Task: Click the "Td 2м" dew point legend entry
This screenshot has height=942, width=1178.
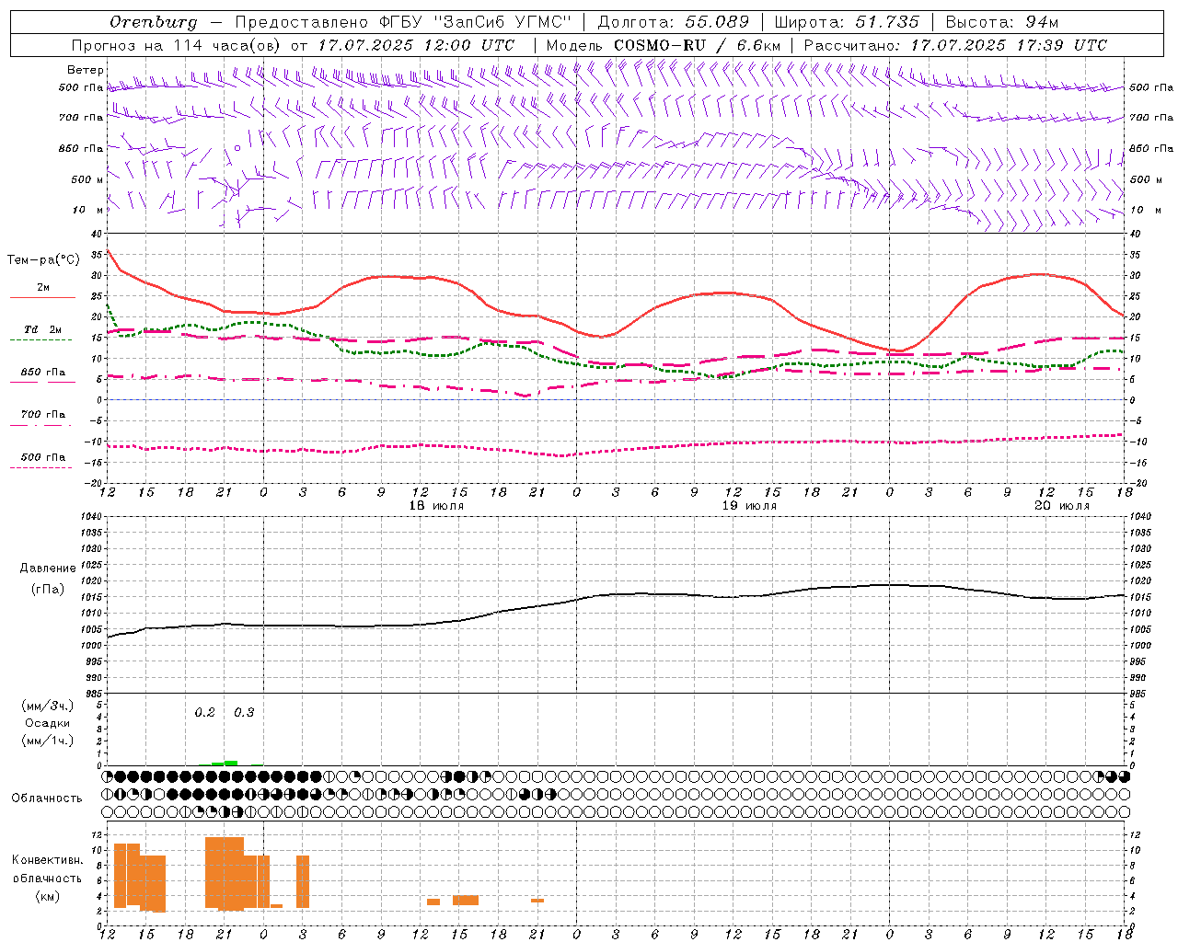Action: 43,329
